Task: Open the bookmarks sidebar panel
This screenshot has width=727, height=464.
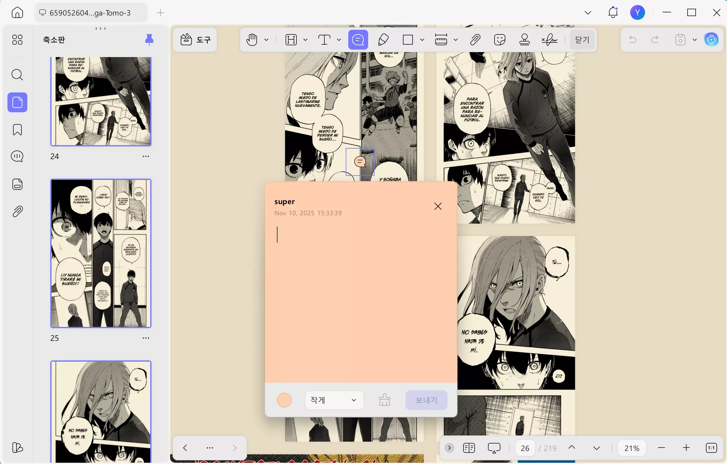Action: [x=17, y=130]
